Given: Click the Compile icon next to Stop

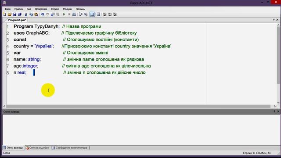Looking at the screenshot, I should 74,14.
